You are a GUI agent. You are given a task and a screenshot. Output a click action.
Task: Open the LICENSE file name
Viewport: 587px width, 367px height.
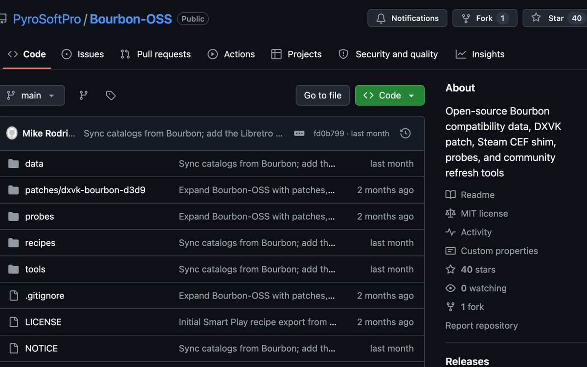pyautogui.click(x=44, y=322)
